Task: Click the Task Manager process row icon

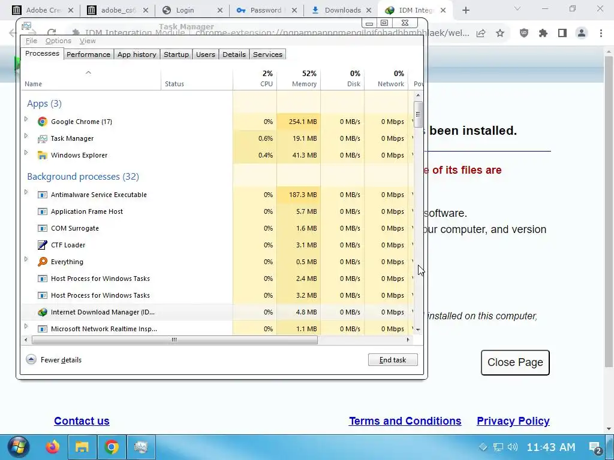Action: pyautogui.click(x=43, y=138)
